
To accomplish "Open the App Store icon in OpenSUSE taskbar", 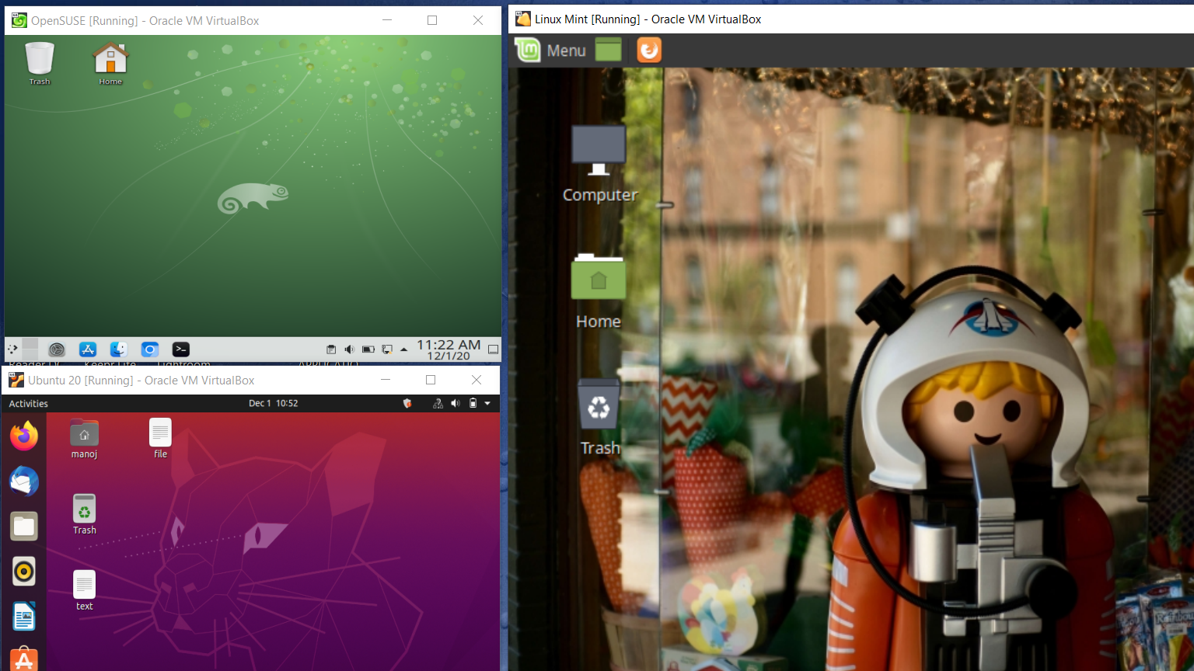I will [87, 349].
